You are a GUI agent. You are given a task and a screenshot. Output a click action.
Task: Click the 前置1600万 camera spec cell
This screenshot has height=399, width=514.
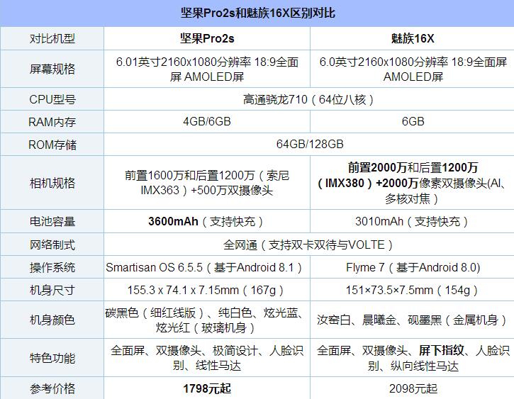tap(207, 183)
